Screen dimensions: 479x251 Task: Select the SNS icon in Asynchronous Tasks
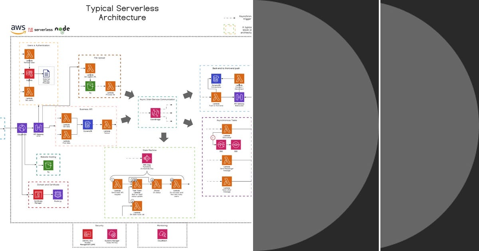[222, 145]
